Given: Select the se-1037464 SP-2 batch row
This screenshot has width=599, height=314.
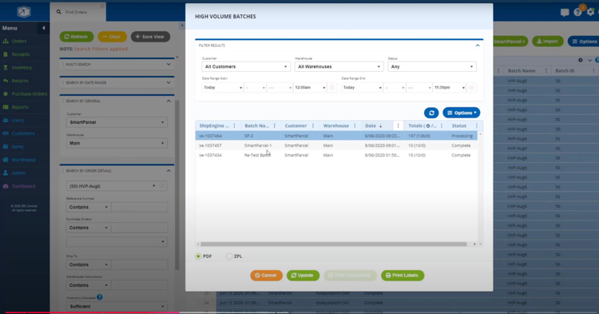Looking at the screenshot, I should tap(336, 136).
